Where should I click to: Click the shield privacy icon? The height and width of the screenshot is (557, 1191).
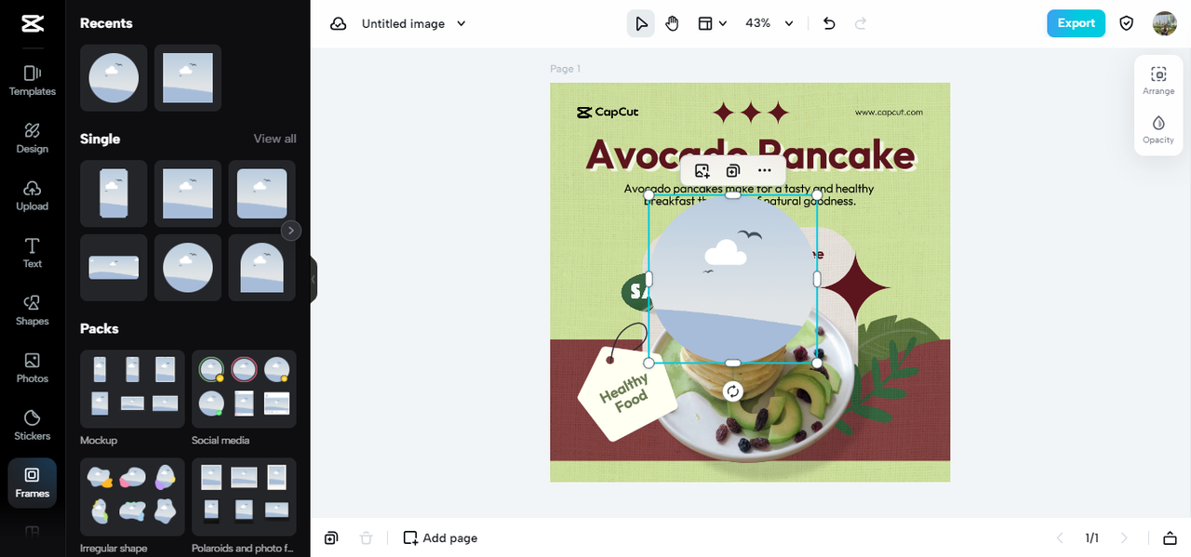[1126, 23]
